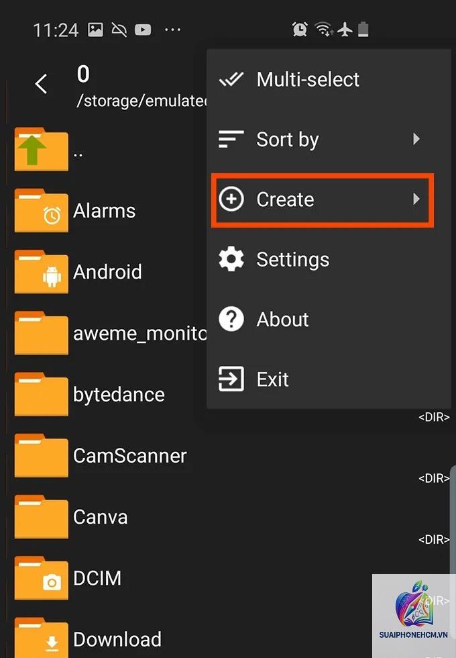Expand the Create submenu arrow

[x=416, y=199]
